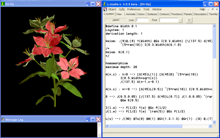Click the 'maximum depth: 20' line
Viewport: 220px width, 138px height.
coord(121,67)
